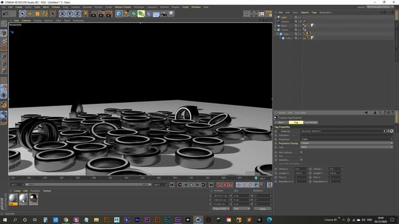399x224 pixels.
Task: Select the Light object in Object Manager
Action: (x=284, y=17)
